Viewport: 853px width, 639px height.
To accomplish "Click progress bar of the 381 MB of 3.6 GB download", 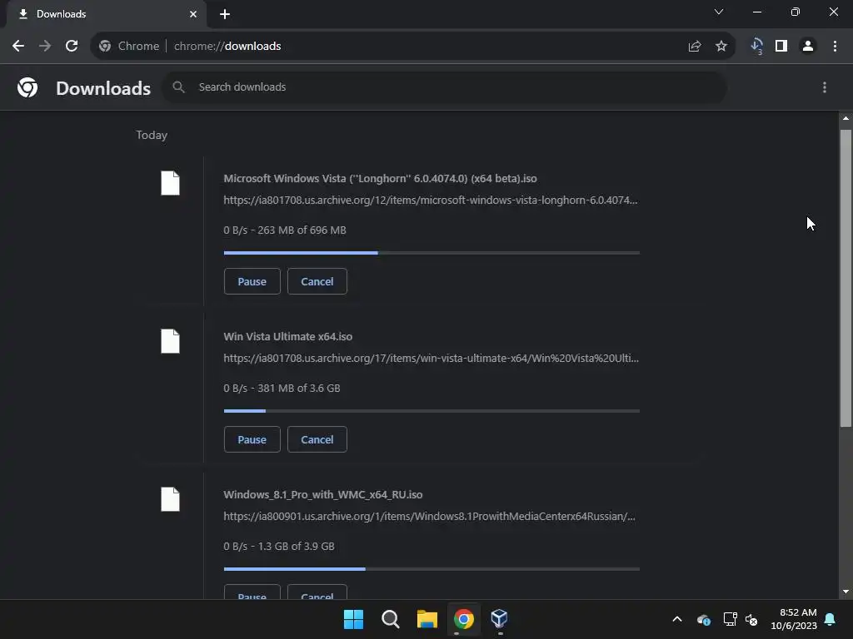I will tap(431, 411).
